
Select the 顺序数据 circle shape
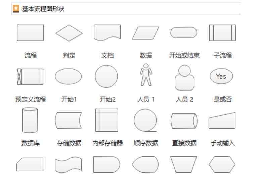(145, 120)
